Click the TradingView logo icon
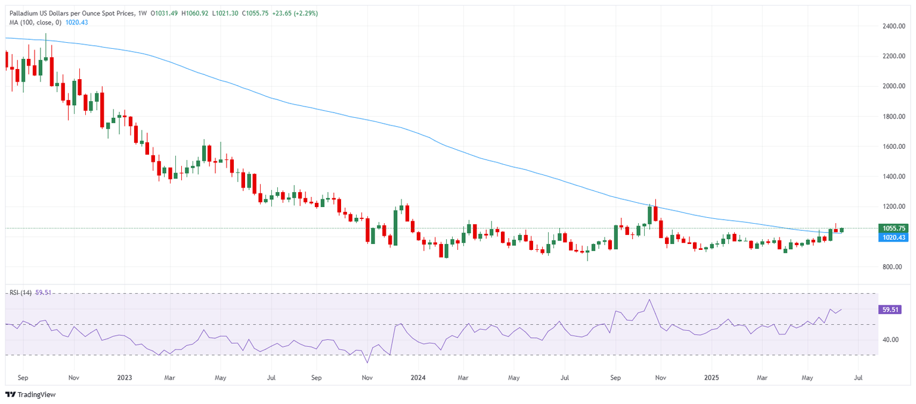Viewport: 916px width, 404px height. pyautogui.click(x=10, y=394)
